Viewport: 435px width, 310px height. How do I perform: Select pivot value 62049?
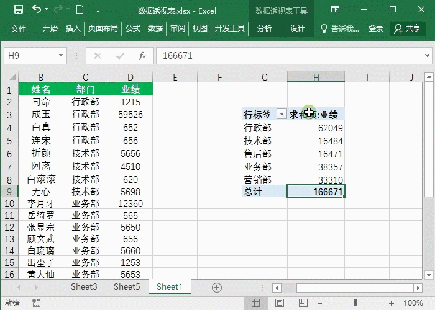tap(316, 128)
